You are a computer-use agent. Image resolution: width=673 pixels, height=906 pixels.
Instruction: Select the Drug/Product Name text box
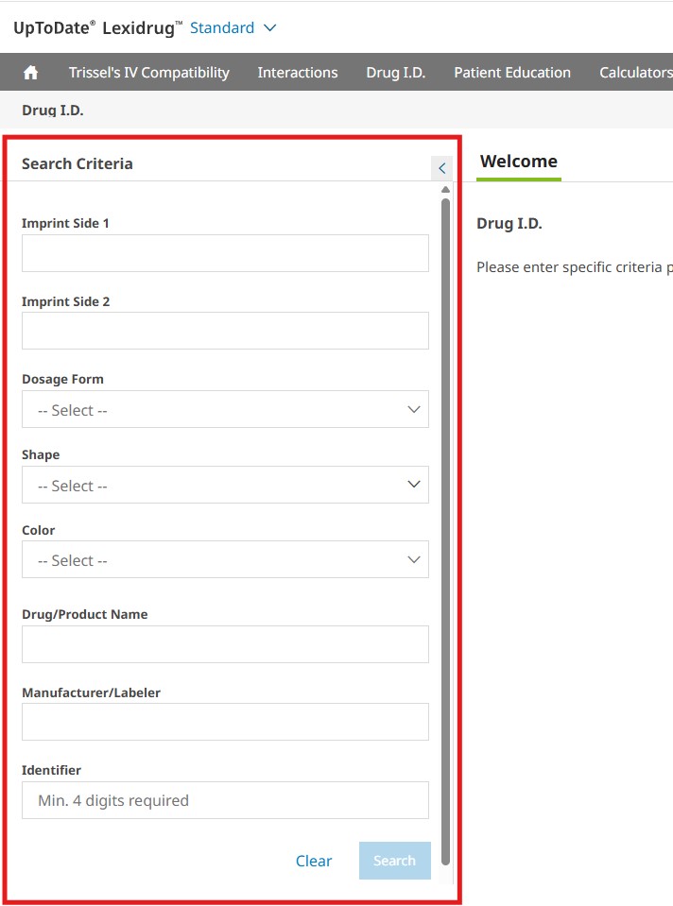[x=225, y=644]
